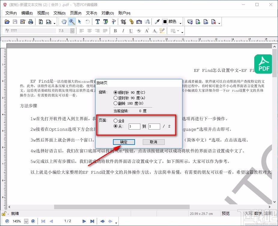The image size is (278, 226).
Task: Go to next page arrow
Action: click(x=84, y=221)
